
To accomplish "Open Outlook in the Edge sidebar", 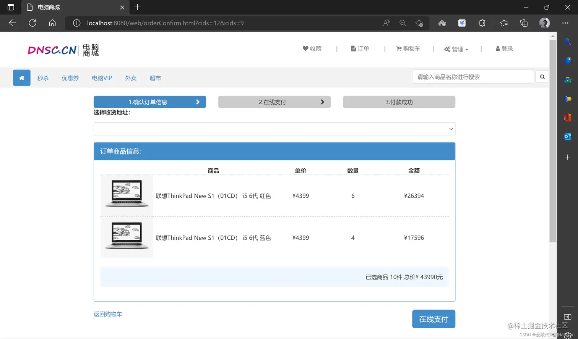I will click(x=567, y=136).
